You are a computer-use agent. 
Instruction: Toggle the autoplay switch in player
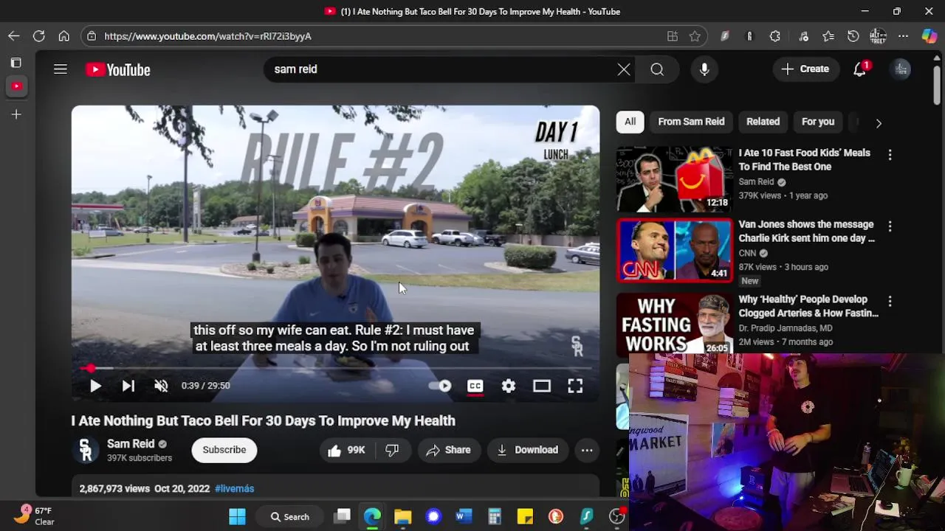[440, 386]
